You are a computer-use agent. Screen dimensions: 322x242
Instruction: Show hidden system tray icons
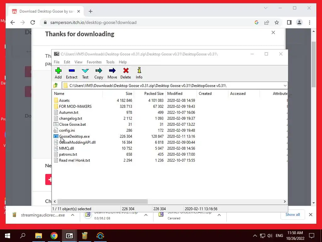[255, 236]
